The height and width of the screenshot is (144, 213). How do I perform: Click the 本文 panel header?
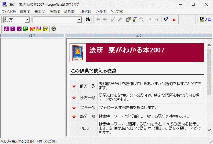139,36
